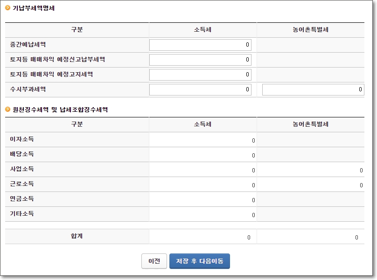Viewport: 377px width, 280px height.
Task: Click the 사업소득 row label
Action: 22,169
